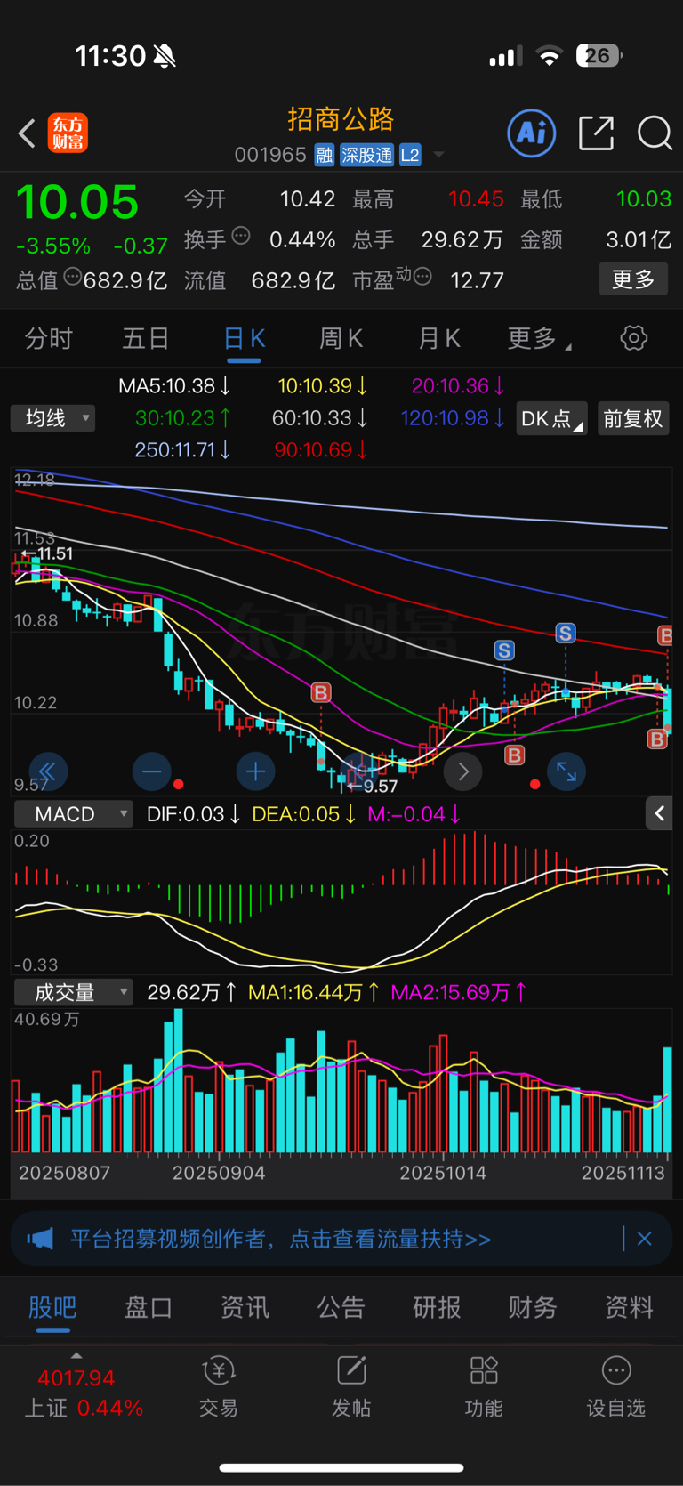The width and height of the screenshot is (683, 1486).
Task: Go back with the left arrow
Action: pos(28,133)
